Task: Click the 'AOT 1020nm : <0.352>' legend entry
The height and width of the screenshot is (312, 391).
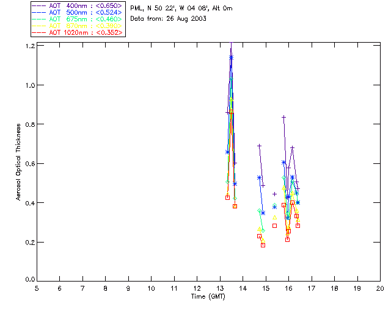Action: click(x=77, y=32)
